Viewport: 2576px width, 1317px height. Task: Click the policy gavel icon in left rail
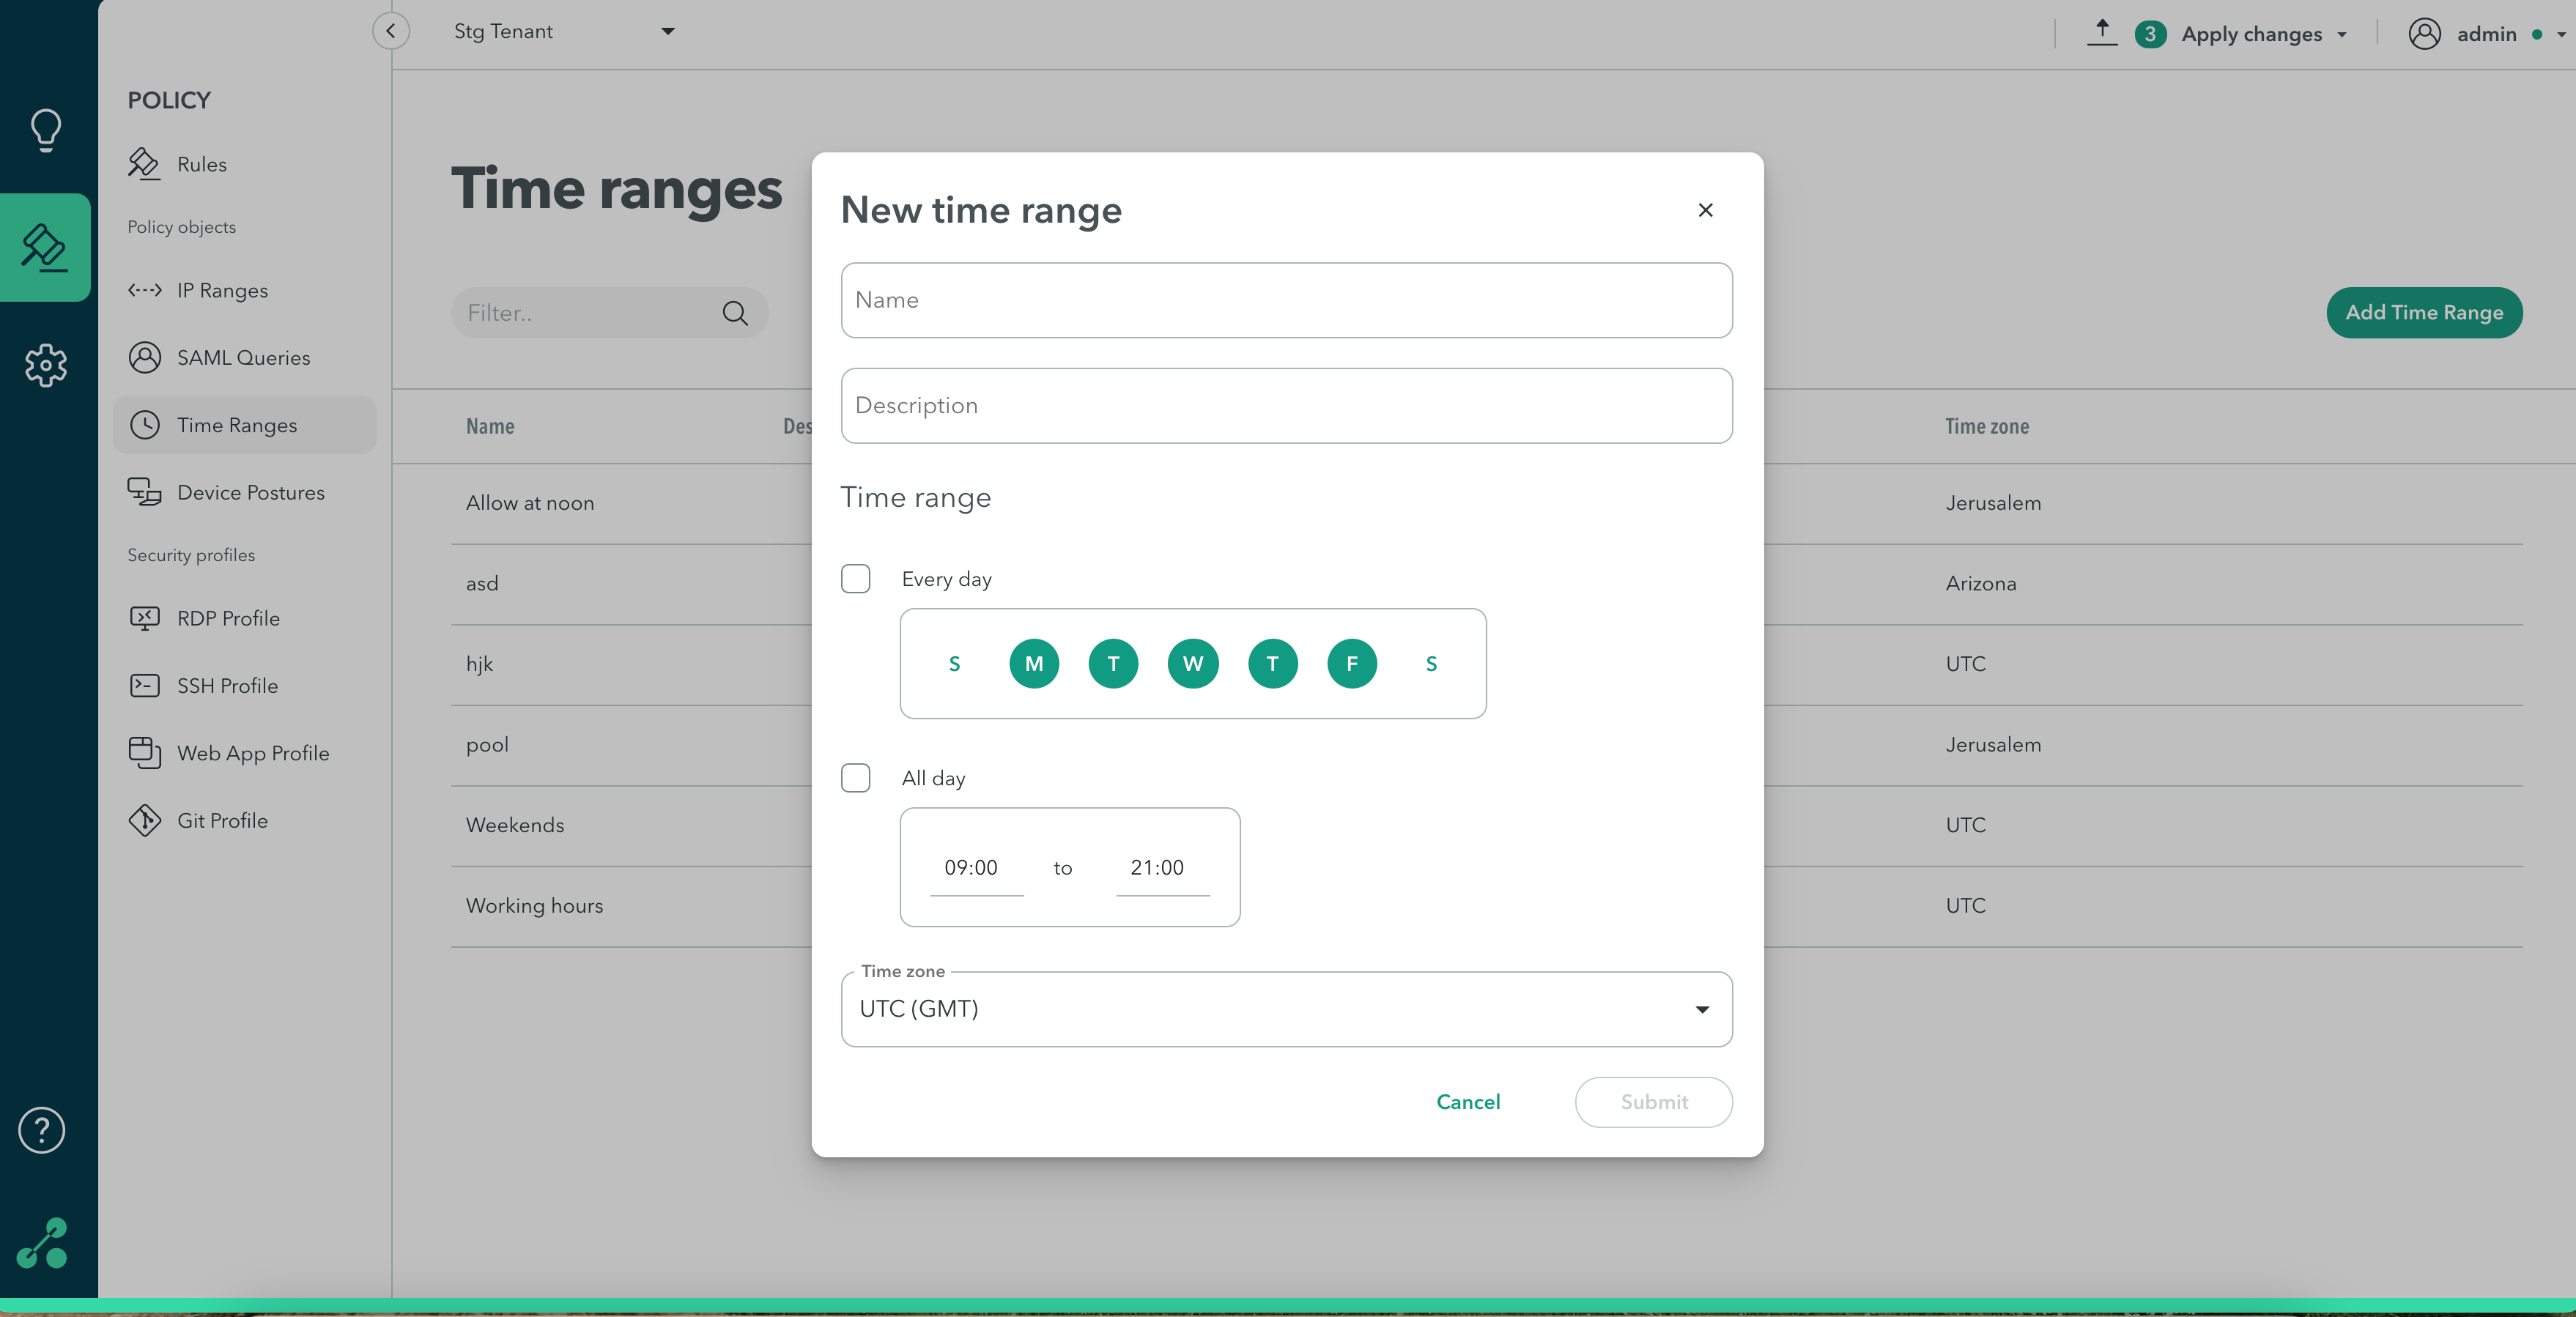(46, 247)
